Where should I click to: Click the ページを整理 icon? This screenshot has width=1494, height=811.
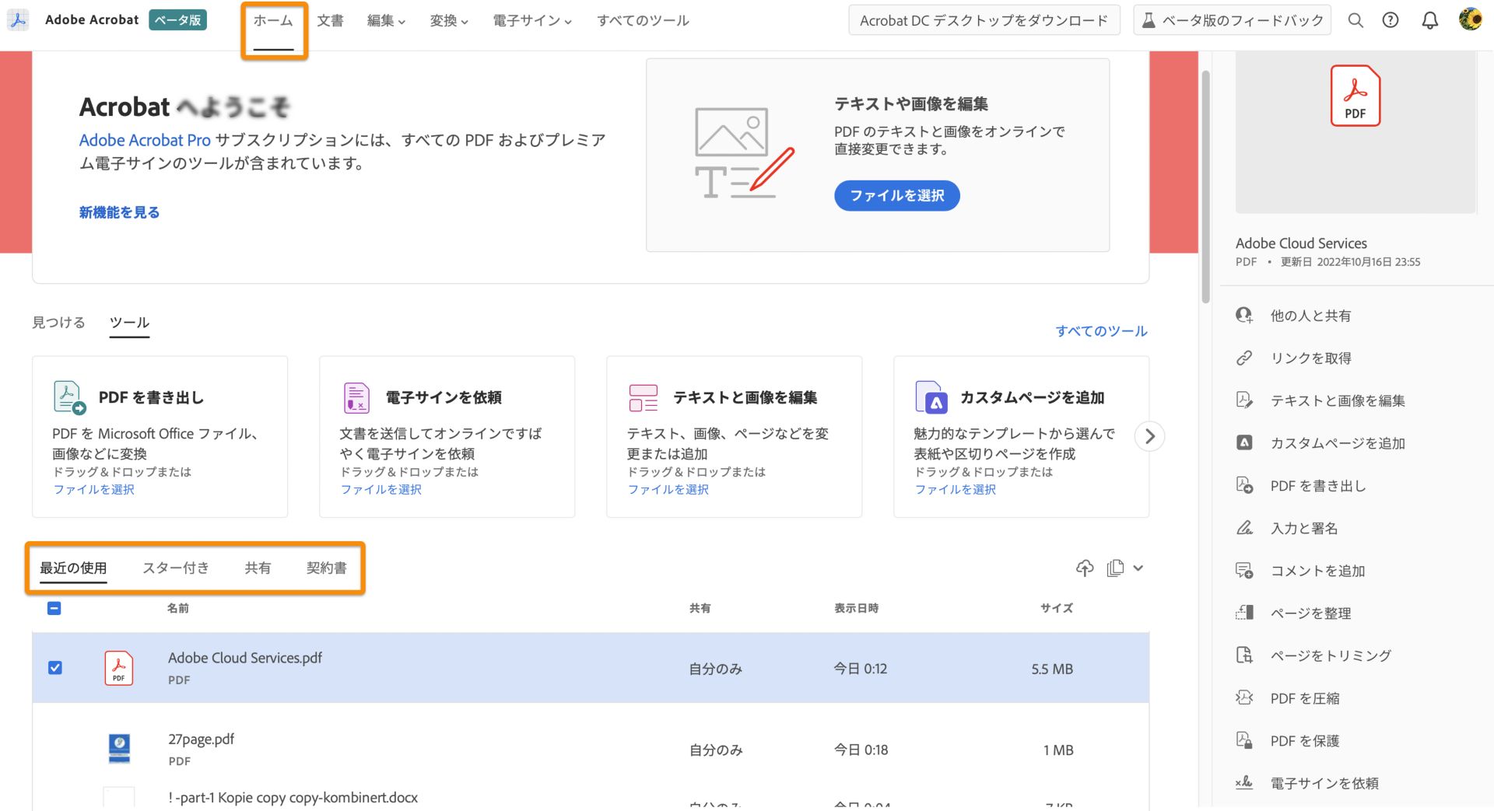[1244, 613]
